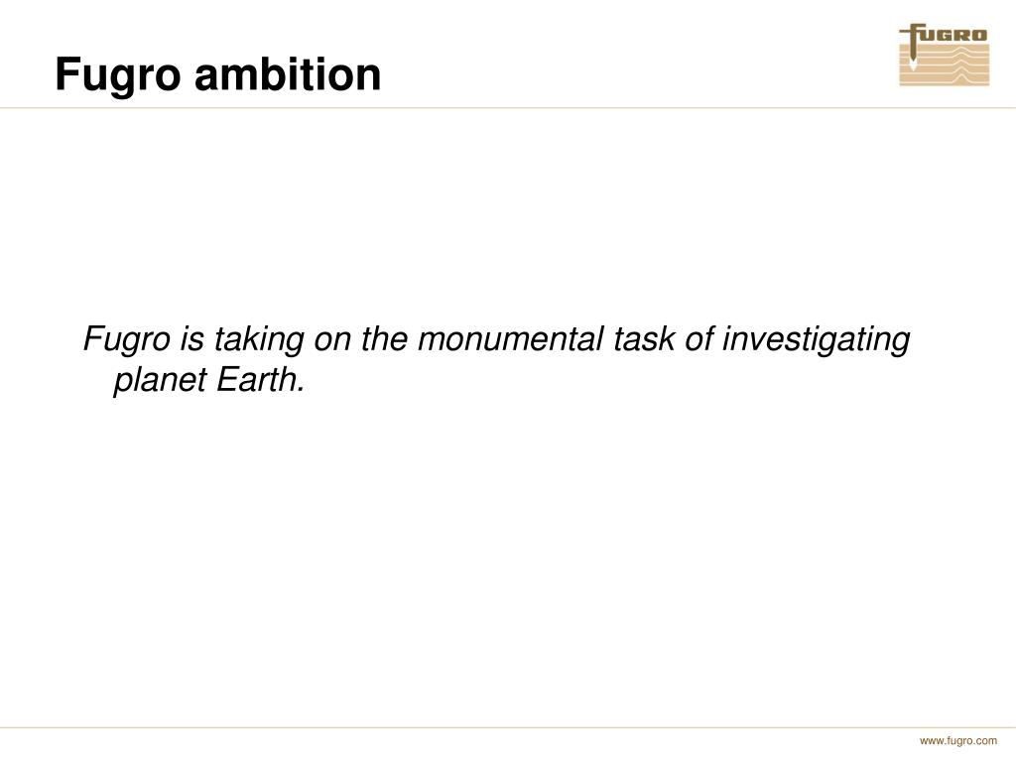Click the word "monumental" in body text
The height and width of the screenshot is (762, 1016).
click(511, 339)
